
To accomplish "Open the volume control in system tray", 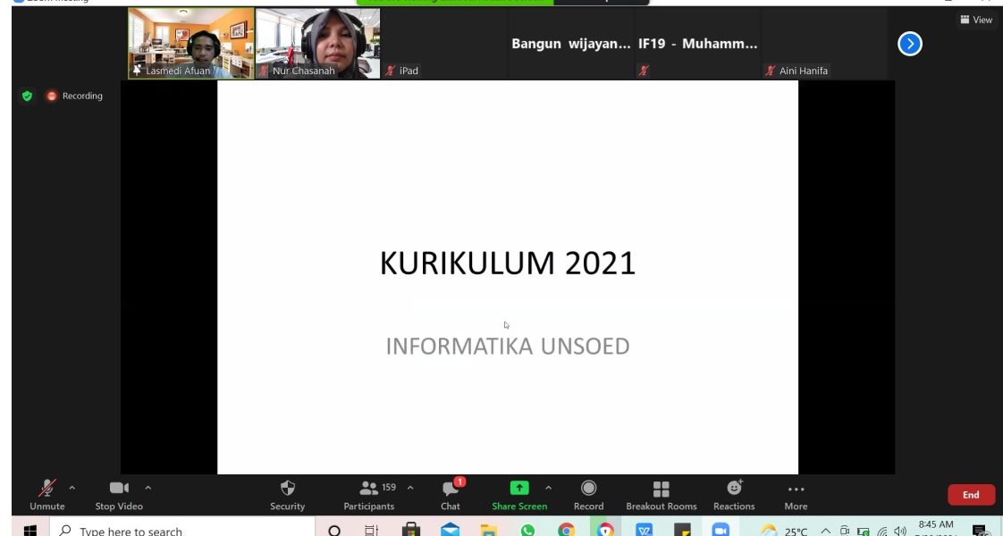I will coord(901,531).
